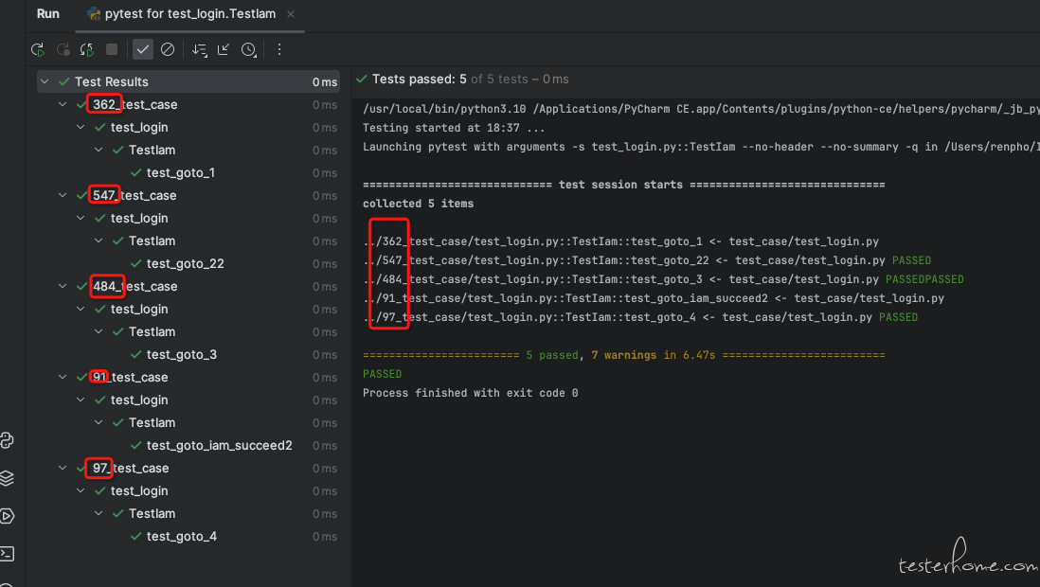
Task: Toggle auto-test rerun icon
Action: (x=87, y=50)
